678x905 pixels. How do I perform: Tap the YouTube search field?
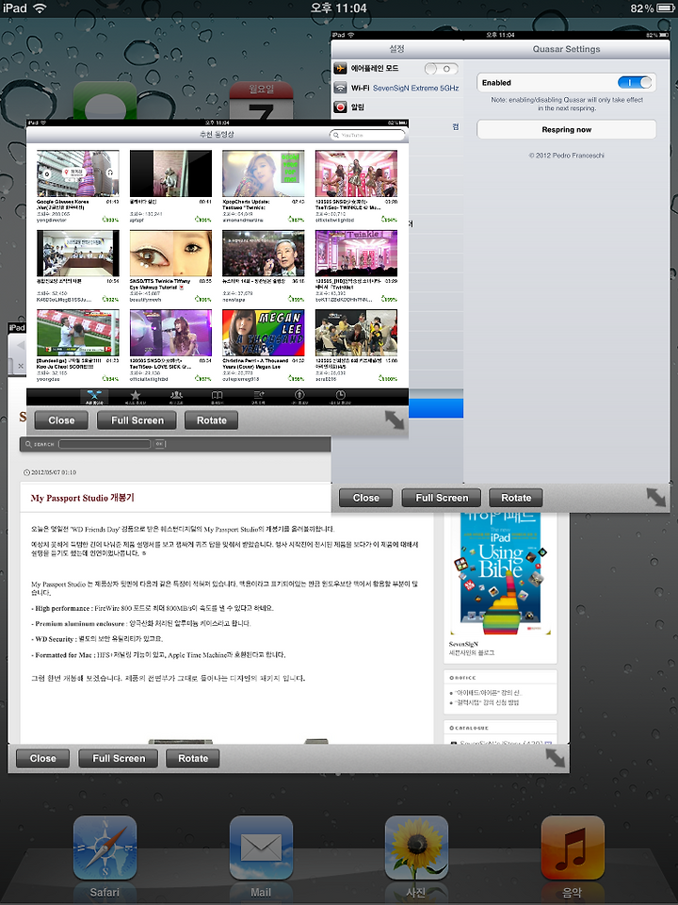pos(368,135)
